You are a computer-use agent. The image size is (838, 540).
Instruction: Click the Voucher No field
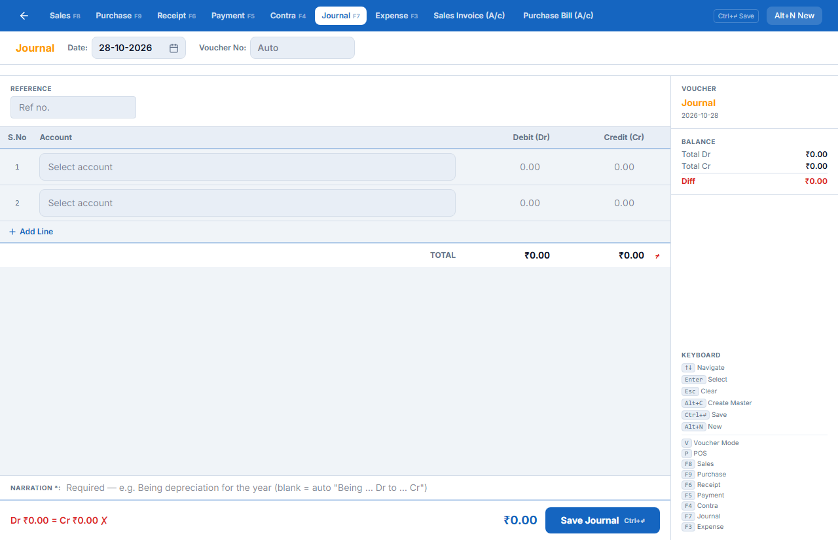302,48
